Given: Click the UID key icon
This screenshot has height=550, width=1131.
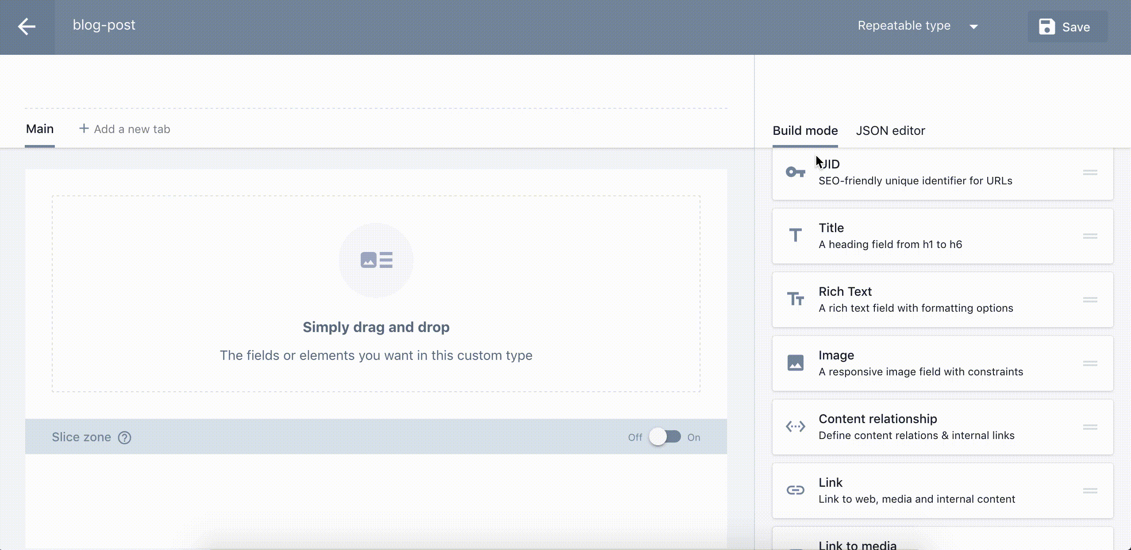Looking at the screenshot, I should tap(795, 172).
